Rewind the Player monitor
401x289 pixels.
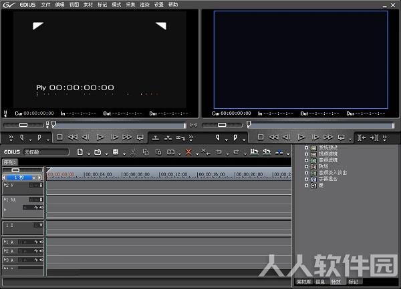point(73,137)
